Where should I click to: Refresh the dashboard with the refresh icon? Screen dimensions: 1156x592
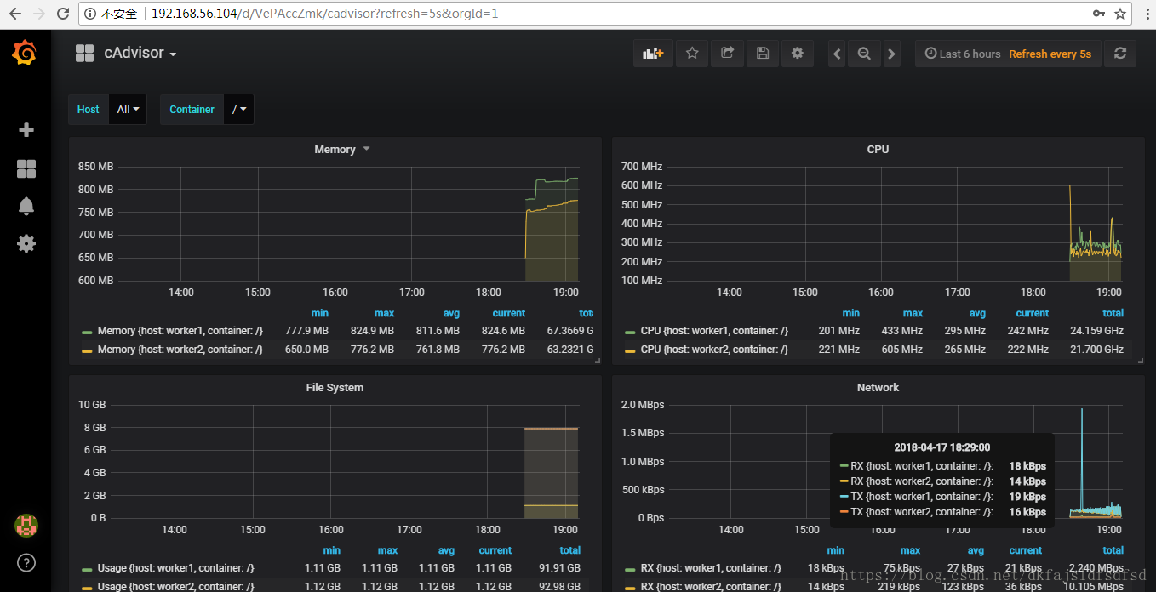tap(1120, 54)
